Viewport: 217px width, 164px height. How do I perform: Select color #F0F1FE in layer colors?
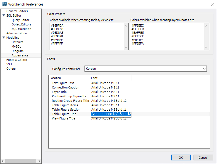(137, 40)
